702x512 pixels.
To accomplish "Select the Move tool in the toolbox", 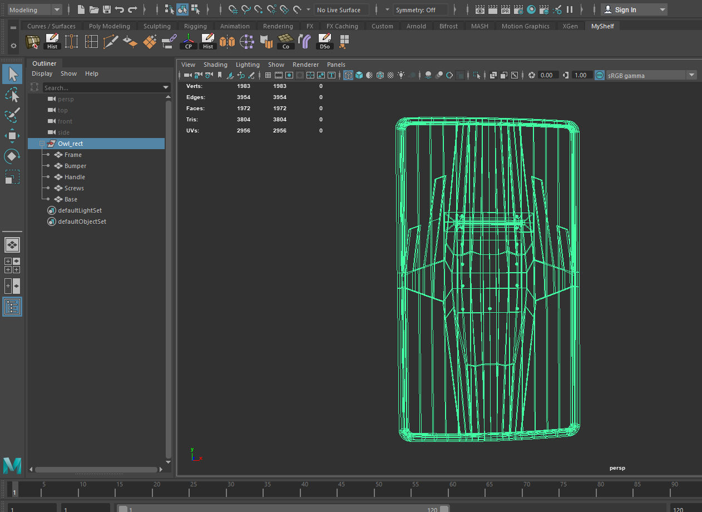I will (12, 136).
